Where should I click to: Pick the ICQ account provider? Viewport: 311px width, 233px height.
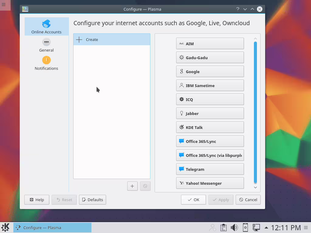pyautogui.click(x=210, y=100)
